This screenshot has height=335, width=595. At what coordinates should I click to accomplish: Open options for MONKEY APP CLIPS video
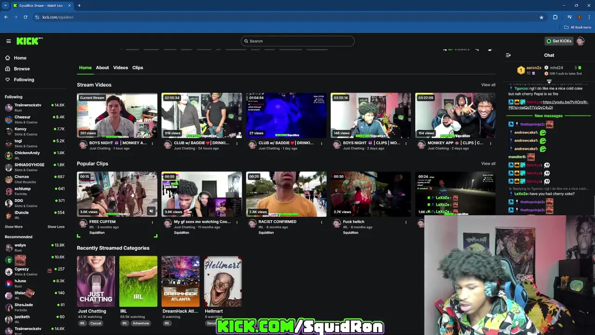[491, 143]
